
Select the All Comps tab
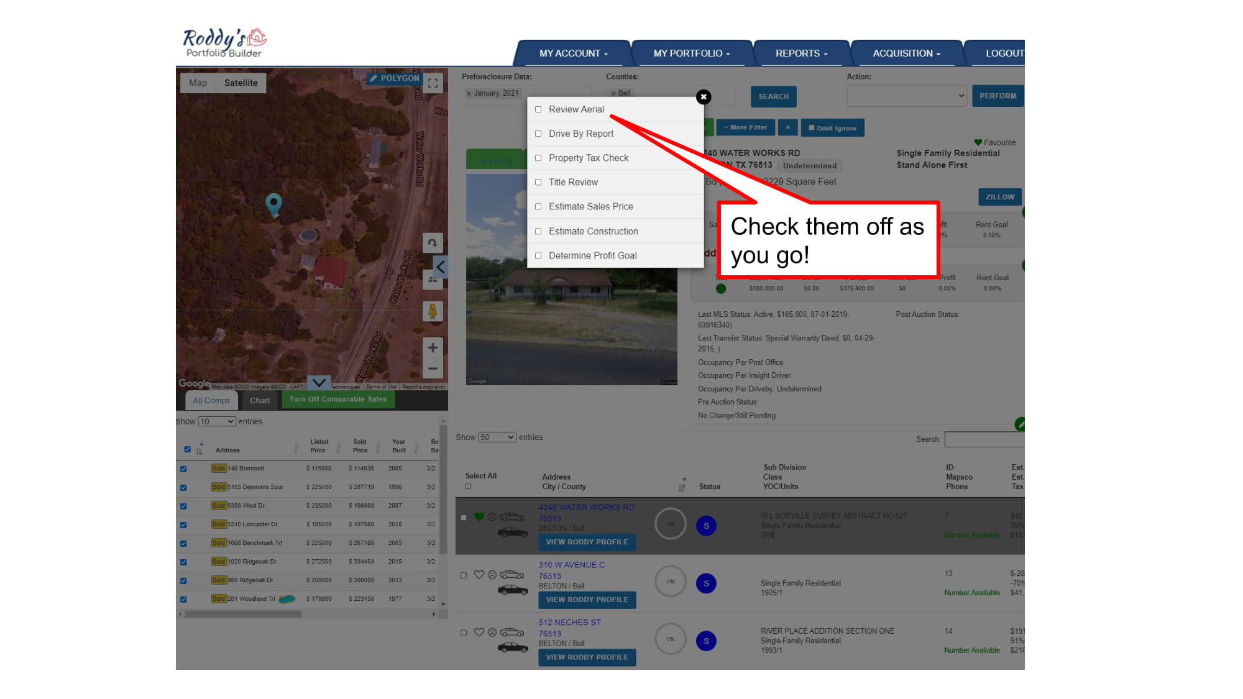pyautogui.click(x=211, y=401)
